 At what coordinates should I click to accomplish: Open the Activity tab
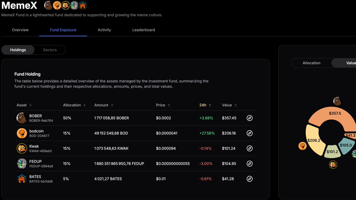tap(104, 30)
